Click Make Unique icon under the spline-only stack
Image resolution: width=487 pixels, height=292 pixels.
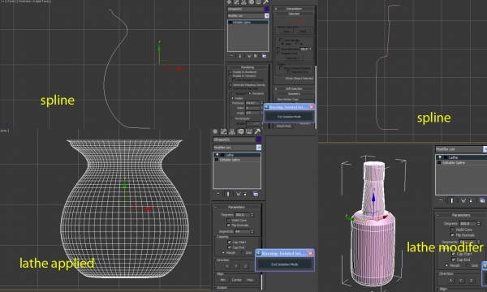pos(249,56)
